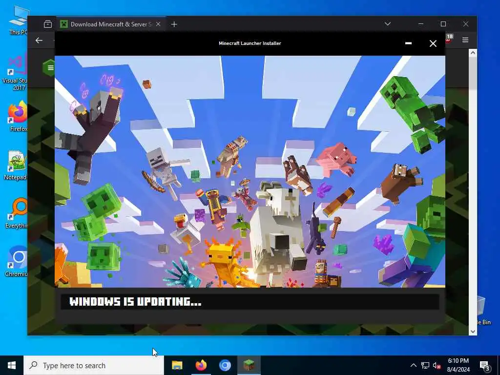Viewport: 500px width, 375px height.
Task: Select the This PC desktop icon
Action: click(18, 20)
